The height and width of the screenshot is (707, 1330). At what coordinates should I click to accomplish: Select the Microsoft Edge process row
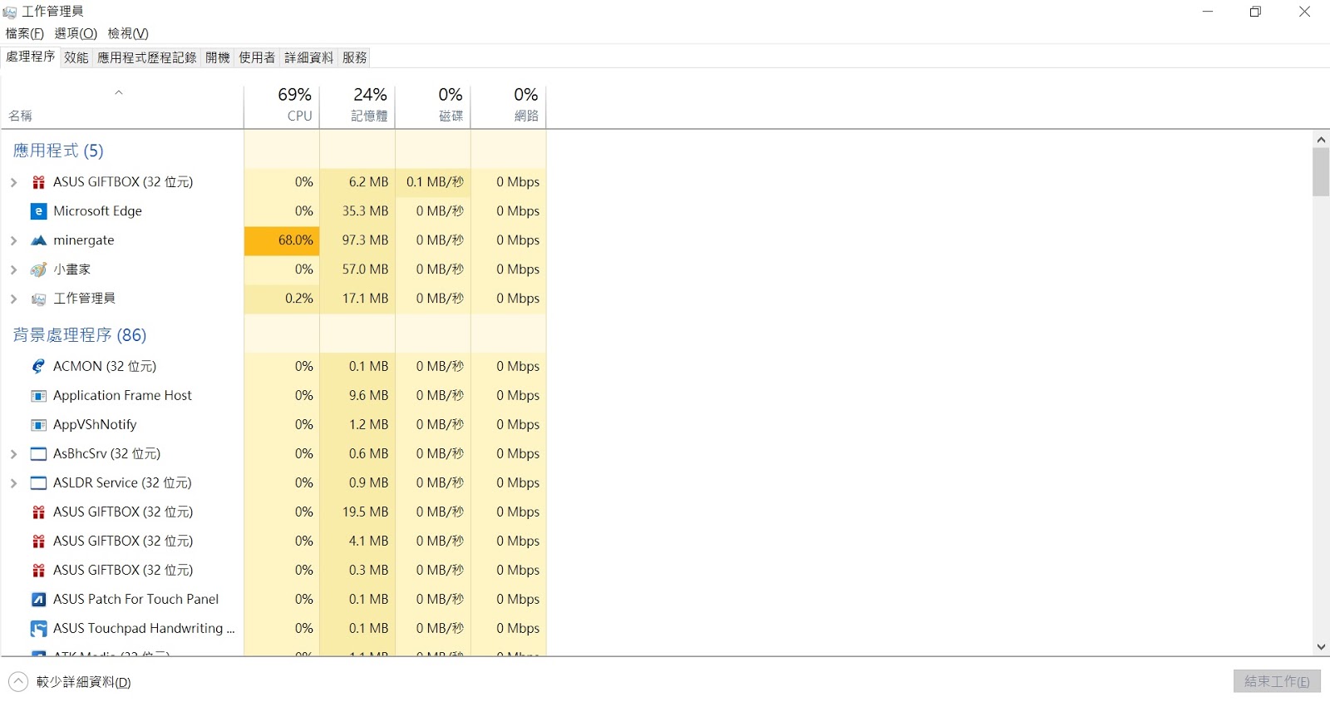(273, 211)
